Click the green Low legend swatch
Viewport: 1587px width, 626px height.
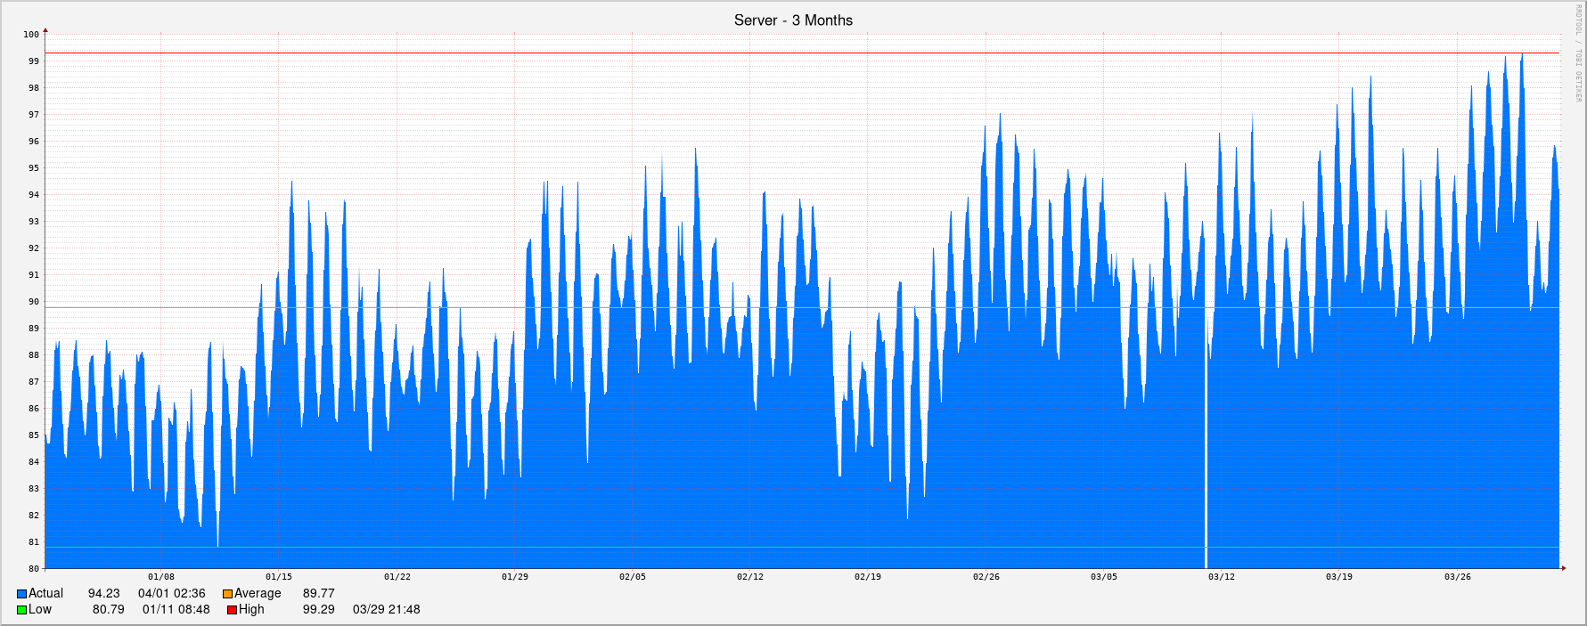point(21,610)
